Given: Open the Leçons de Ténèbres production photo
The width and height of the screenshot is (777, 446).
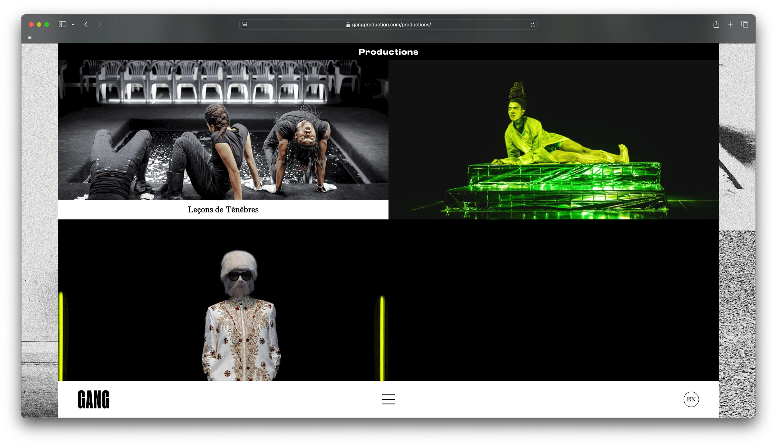Looking at the screenshot, I should pos(223,130).
